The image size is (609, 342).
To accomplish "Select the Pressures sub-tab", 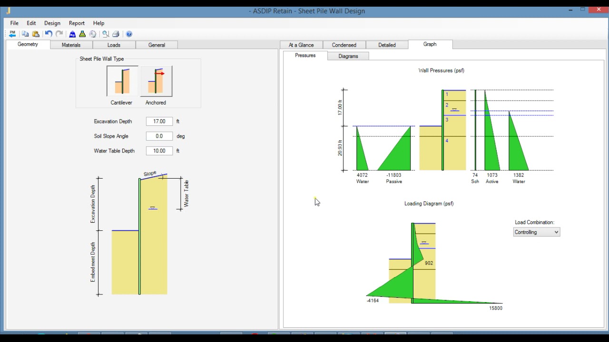I will coord(305,56).
